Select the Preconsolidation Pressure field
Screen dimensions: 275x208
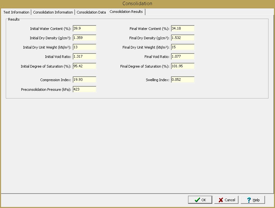(x=85, y=89)
